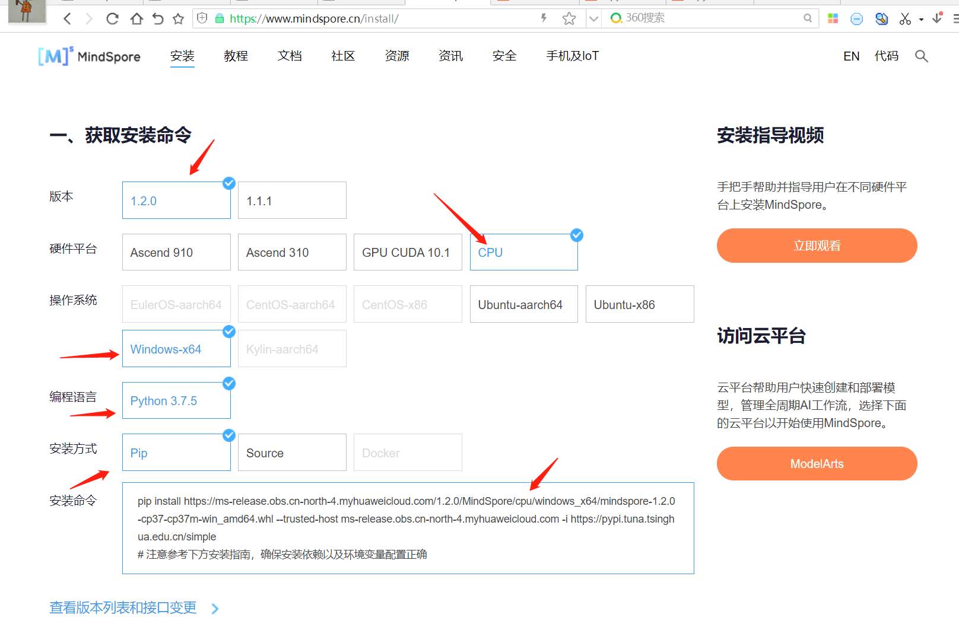
Task: Switch site language to EN
Action: point(852,56)
